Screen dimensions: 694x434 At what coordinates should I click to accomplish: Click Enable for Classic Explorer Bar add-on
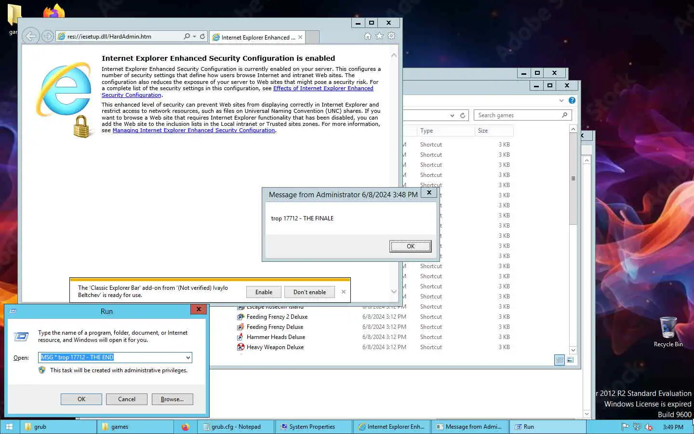(264, 292)
